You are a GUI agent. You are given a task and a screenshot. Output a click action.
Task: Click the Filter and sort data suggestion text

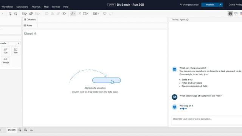coord(192,83)
